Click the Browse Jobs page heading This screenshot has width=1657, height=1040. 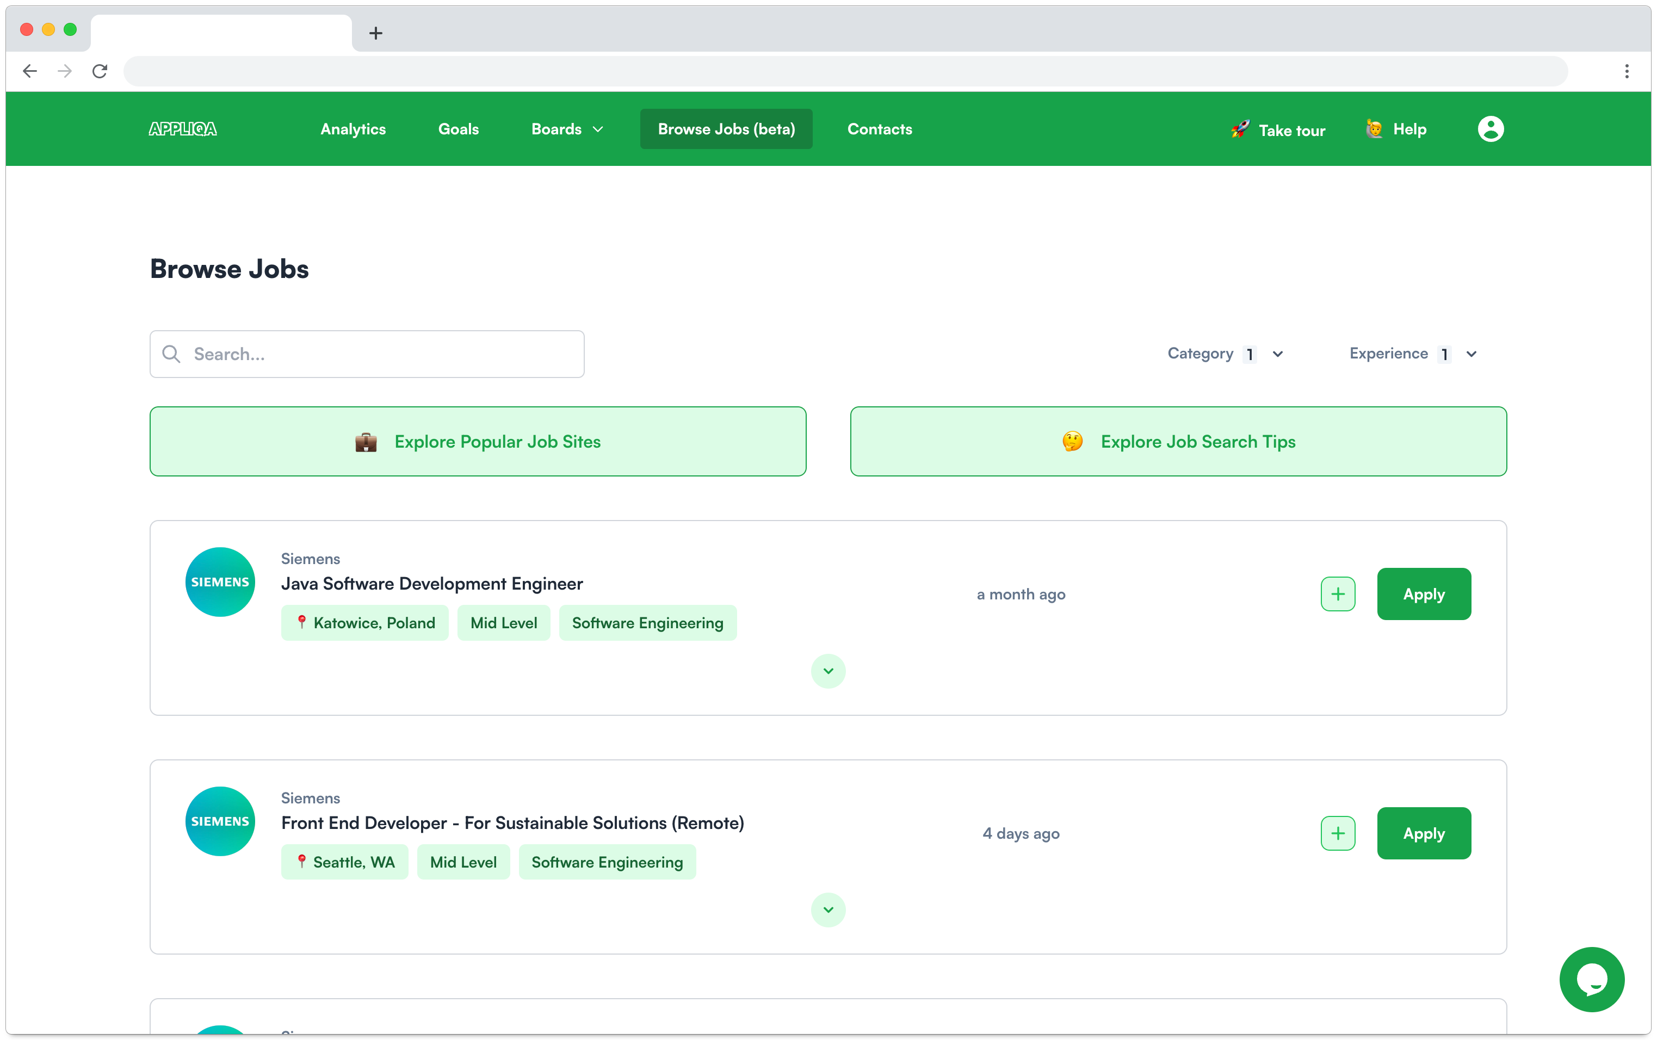tap(229, 269)
